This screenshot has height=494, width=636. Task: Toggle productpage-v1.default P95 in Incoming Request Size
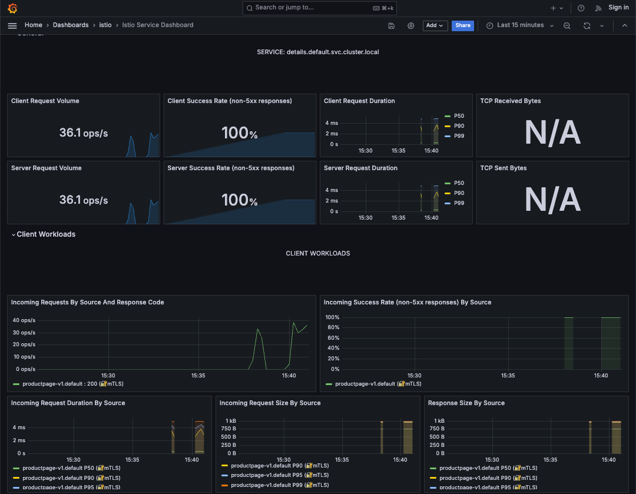tap(280, 475)
